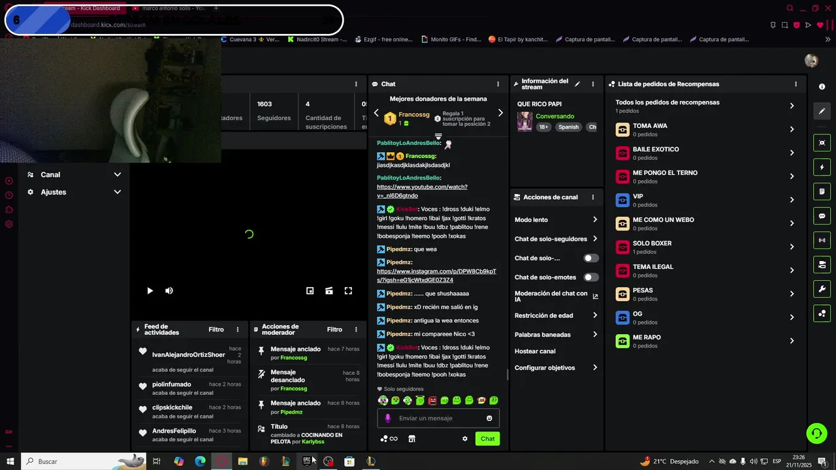Open Modo lento options
This screenshot has width=836, height=470.
[x=556, y=220]
